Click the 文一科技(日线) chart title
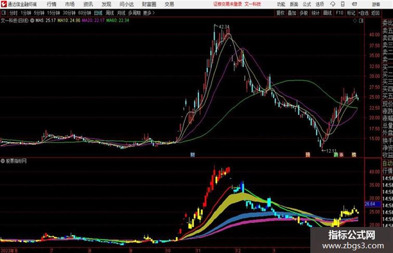Image resolution: width=393 pixels, height=253 pixels. click(x=15, y=20)
